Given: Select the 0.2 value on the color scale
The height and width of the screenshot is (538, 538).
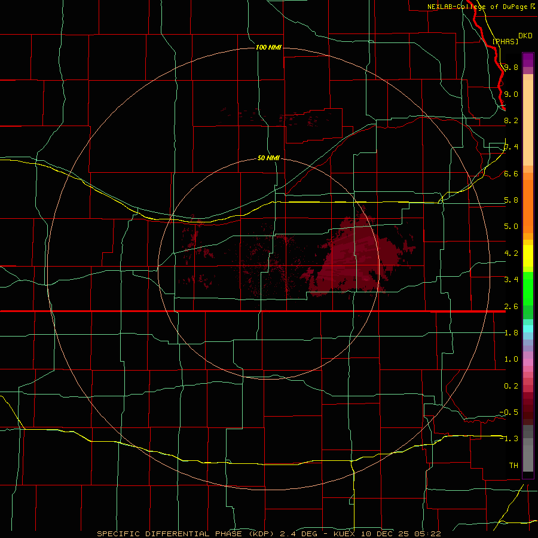Looking at the screenshot, I should coord(511,386).
